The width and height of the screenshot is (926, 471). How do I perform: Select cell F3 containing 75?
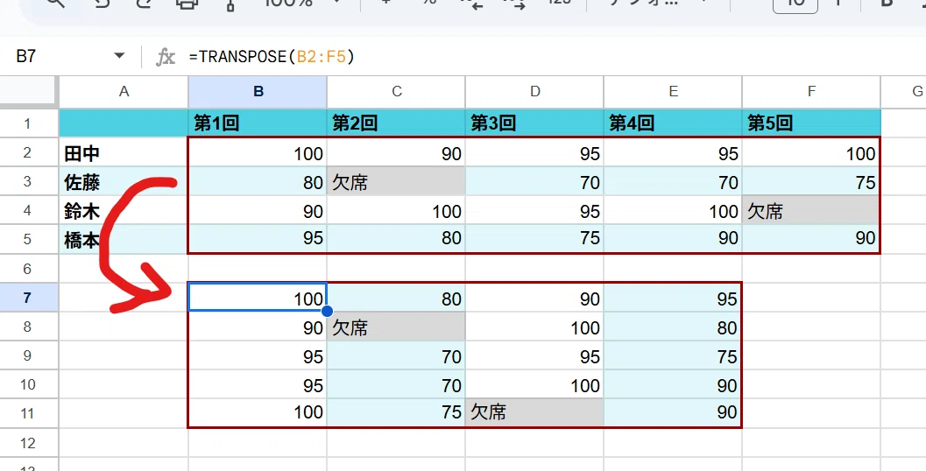pos(811,181)
